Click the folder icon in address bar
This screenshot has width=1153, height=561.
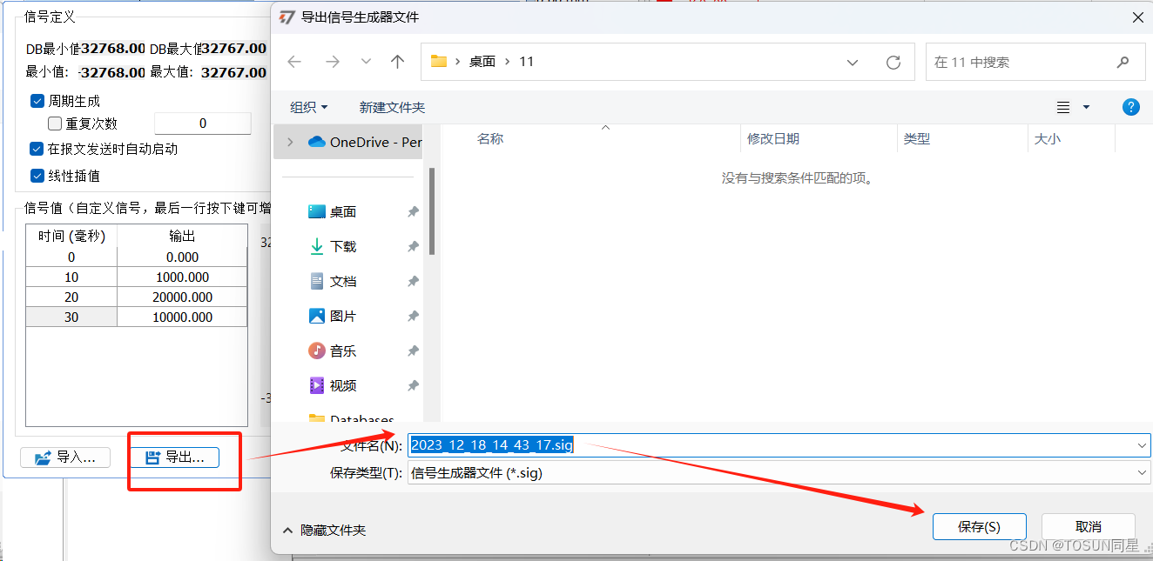439,62
